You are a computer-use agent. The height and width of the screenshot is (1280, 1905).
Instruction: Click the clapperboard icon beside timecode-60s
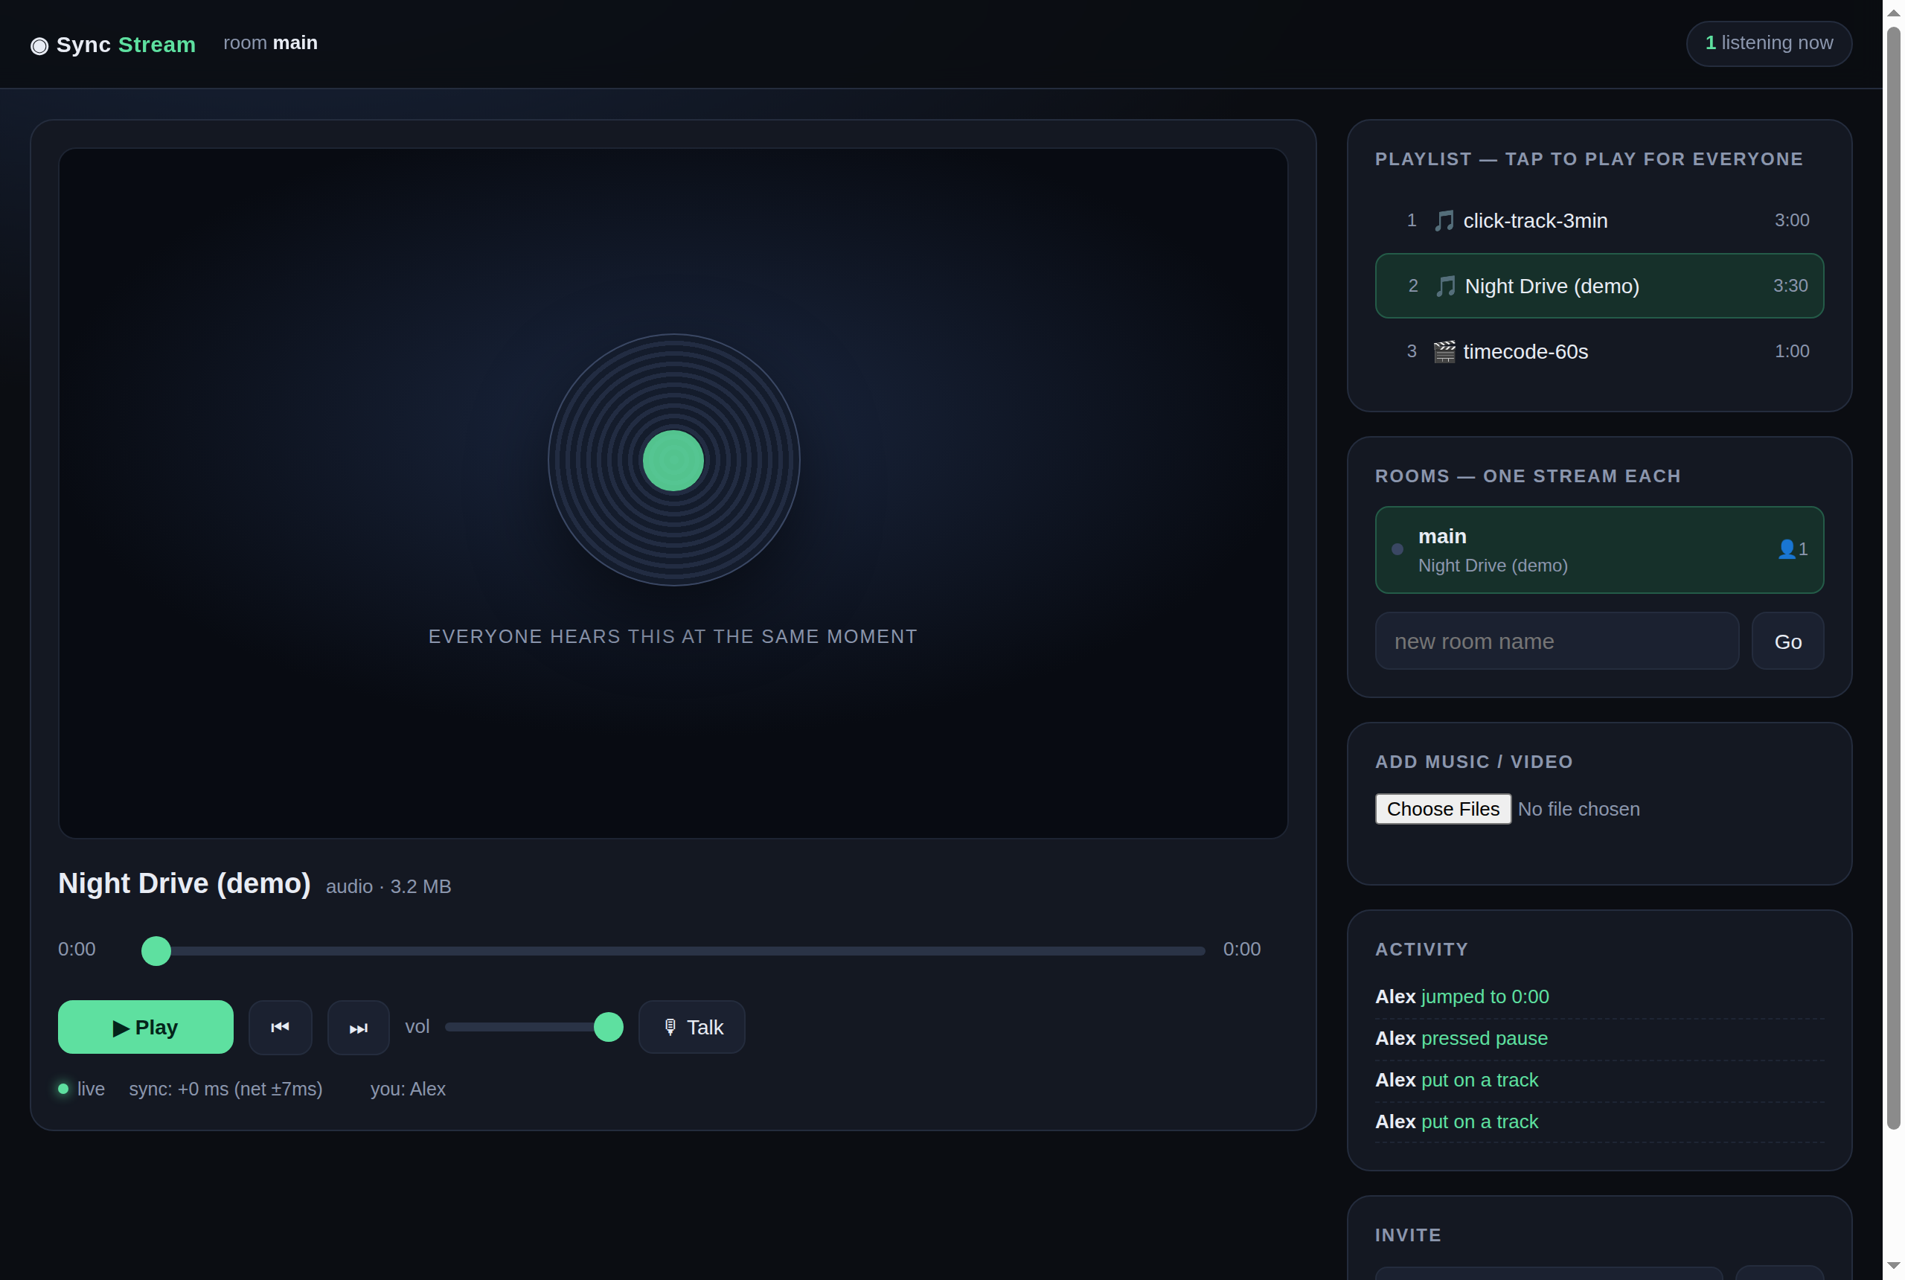pos(1444,352)
